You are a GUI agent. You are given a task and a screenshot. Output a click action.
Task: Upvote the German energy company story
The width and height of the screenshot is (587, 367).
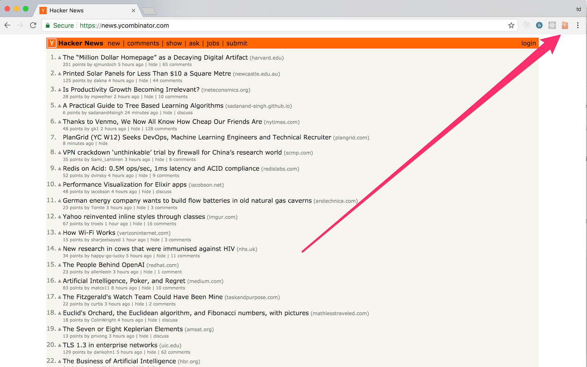[x=60, y=201]
